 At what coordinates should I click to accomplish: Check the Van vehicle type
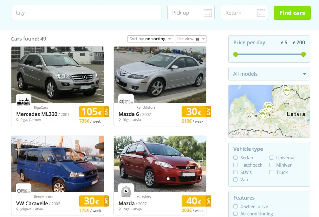click(x=235, y=180)
